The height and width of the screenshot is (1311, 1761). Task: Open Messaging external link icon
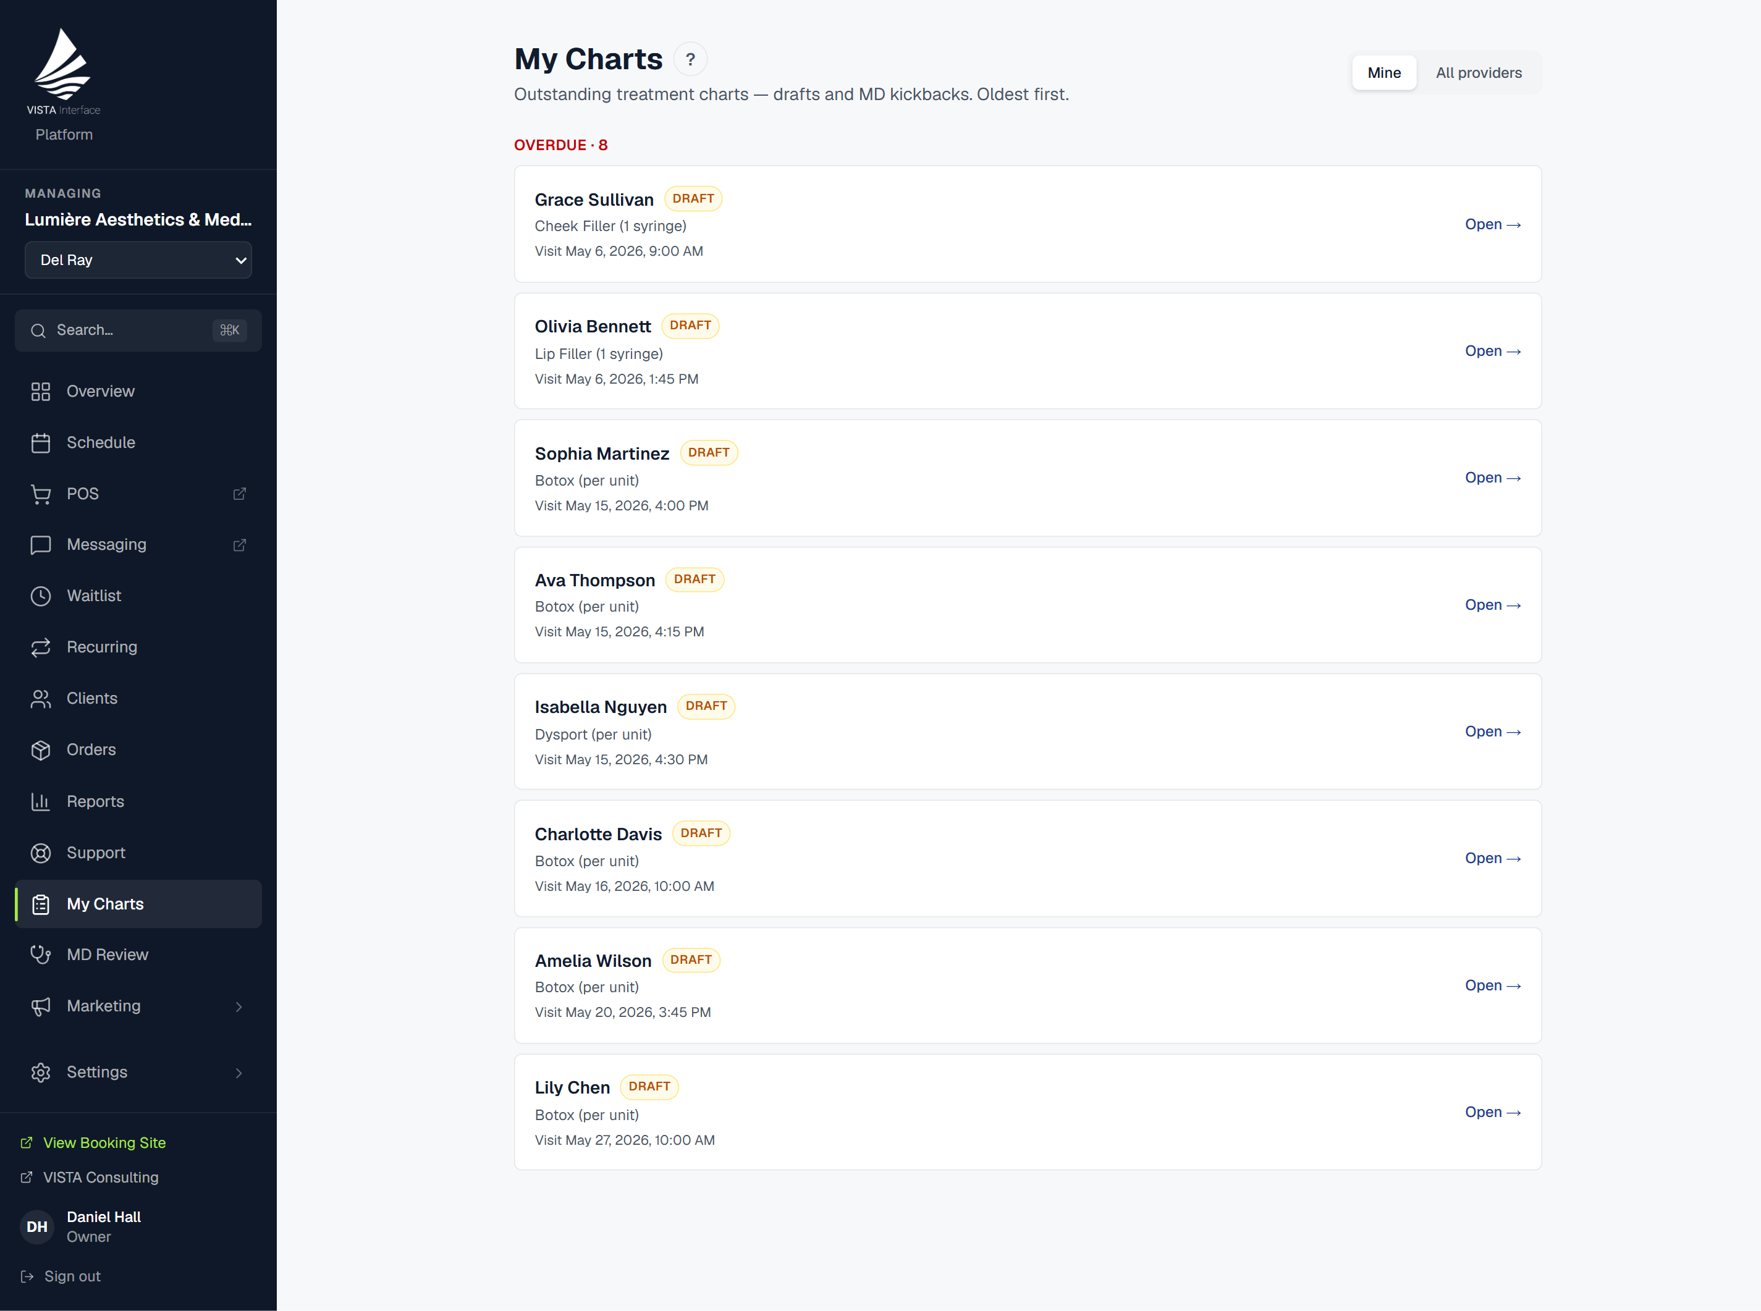(x=239, y=544)
